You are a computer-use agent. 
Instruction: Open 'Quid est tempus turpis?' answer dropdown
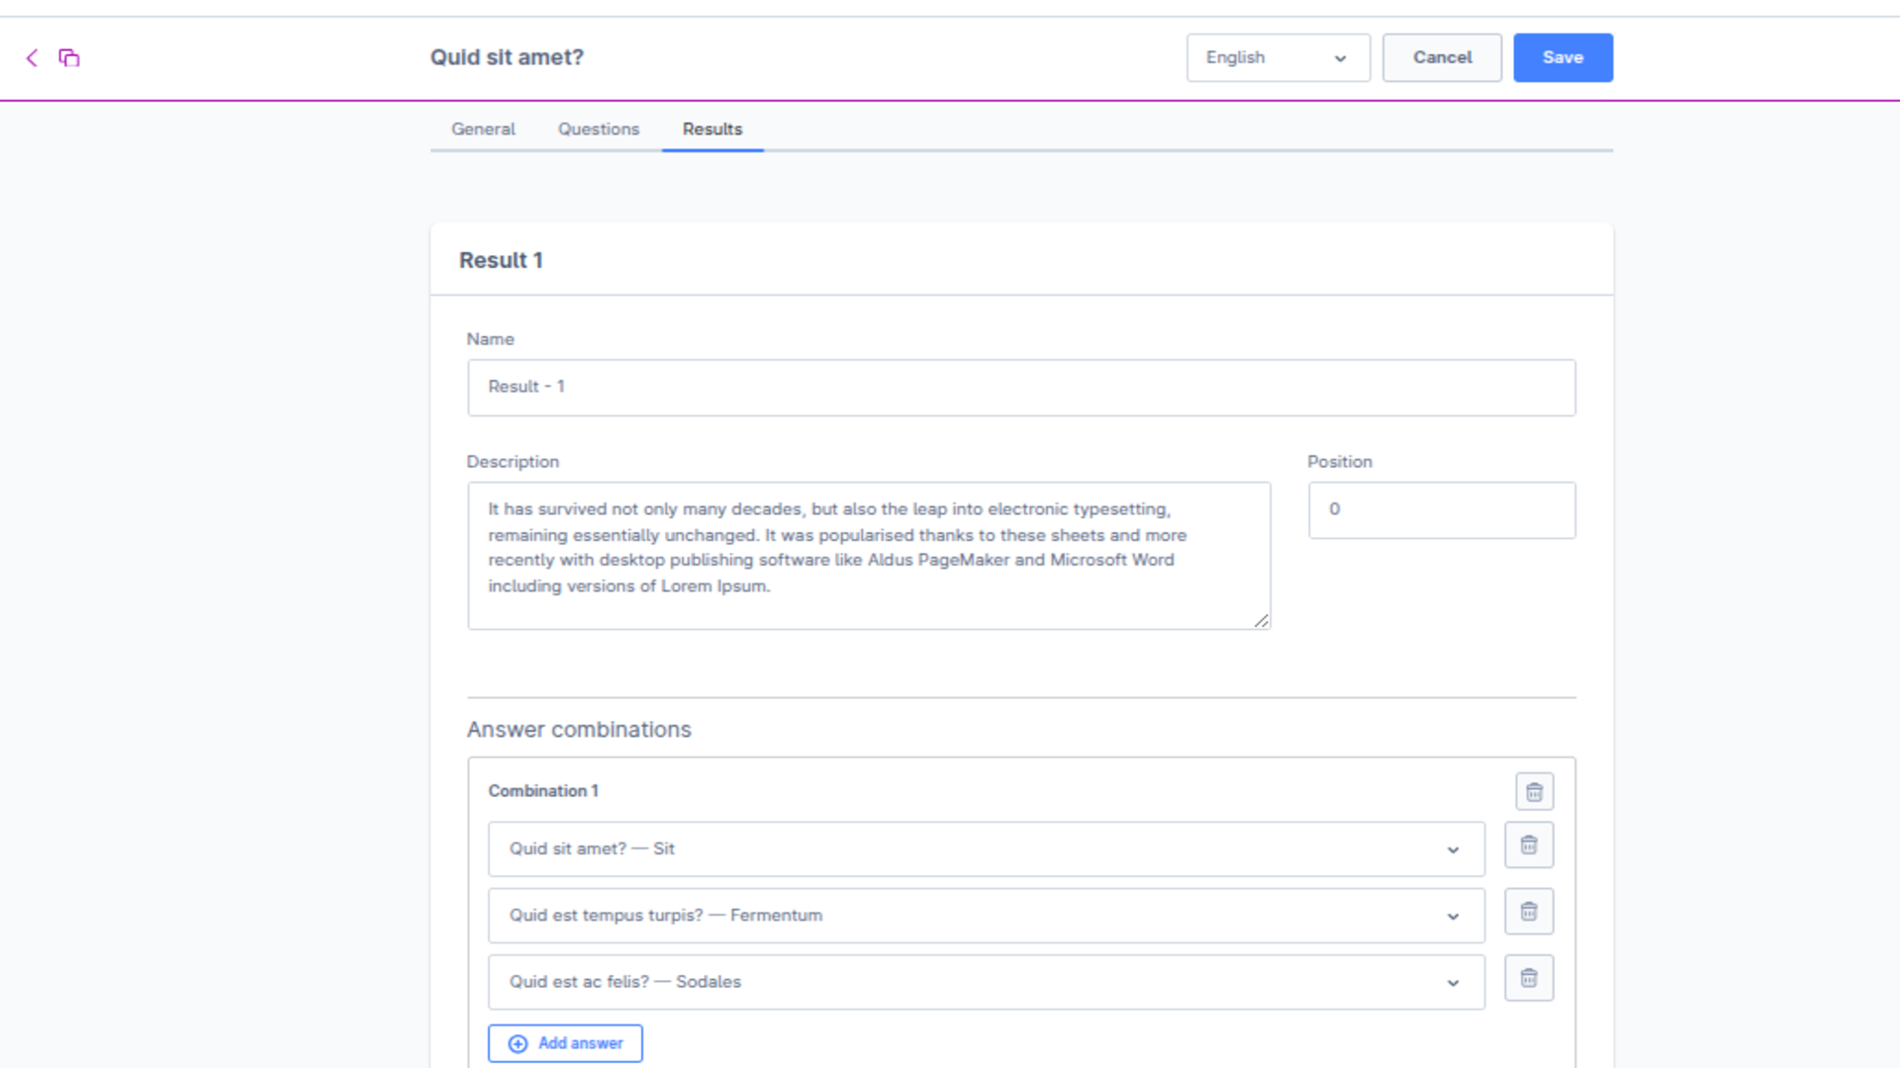click(x=986, y=916)
